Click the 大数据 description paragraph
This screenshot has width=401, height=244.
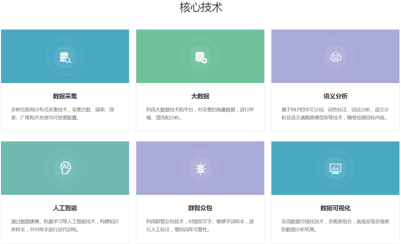[x=200, y=114]
